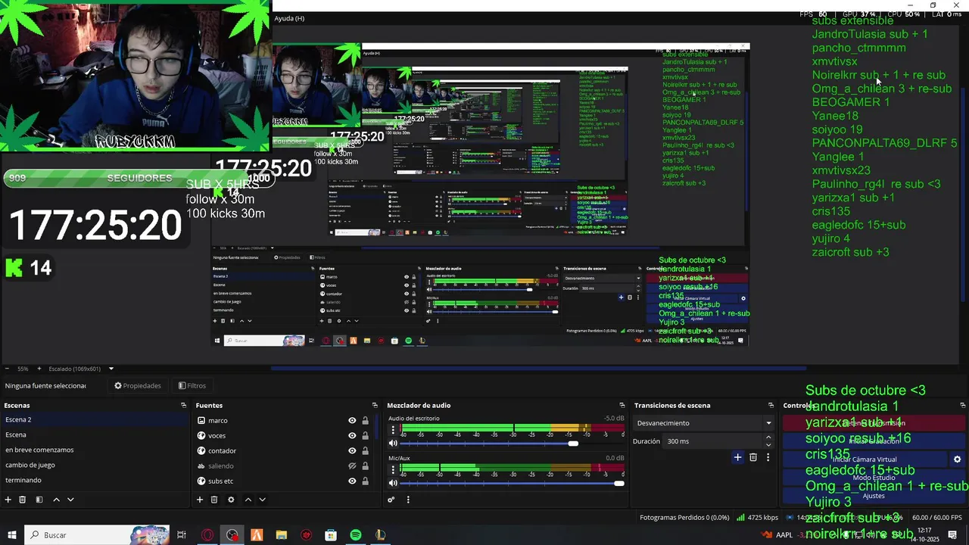Toggle the lock on the contador source
Viewport: 969px width, 545px height.
(365, 451)
